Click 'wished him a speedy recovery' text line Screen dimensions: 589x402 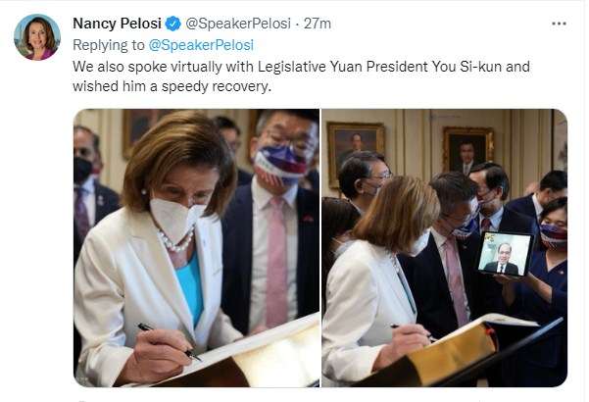click(x=172, y=86)
